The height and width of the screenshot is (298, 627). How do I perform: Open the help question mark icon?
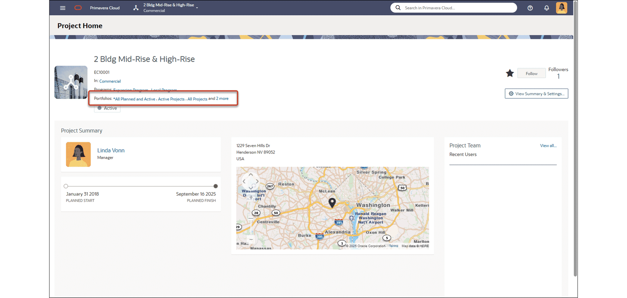(x=530, y=8)
